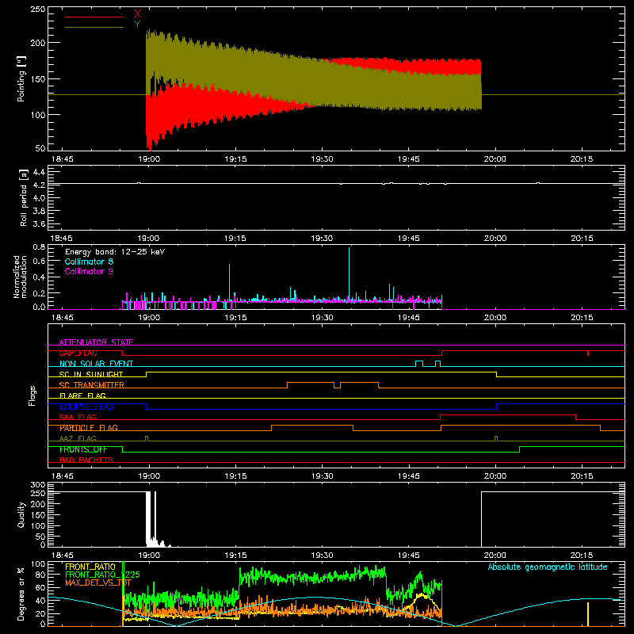Click the ECLIPSE_FLAG label

click(x=86, y=407)
